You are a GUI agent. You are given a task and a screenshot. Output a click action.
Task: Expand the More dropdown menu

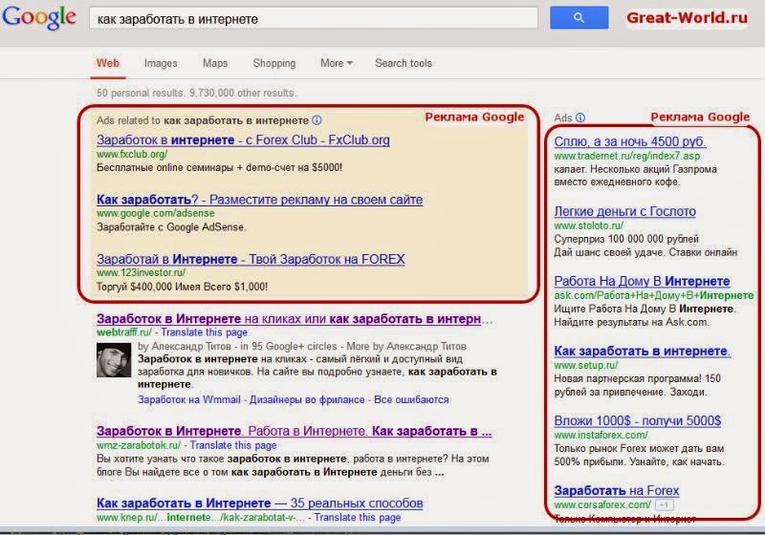click(x=337, y=63)
